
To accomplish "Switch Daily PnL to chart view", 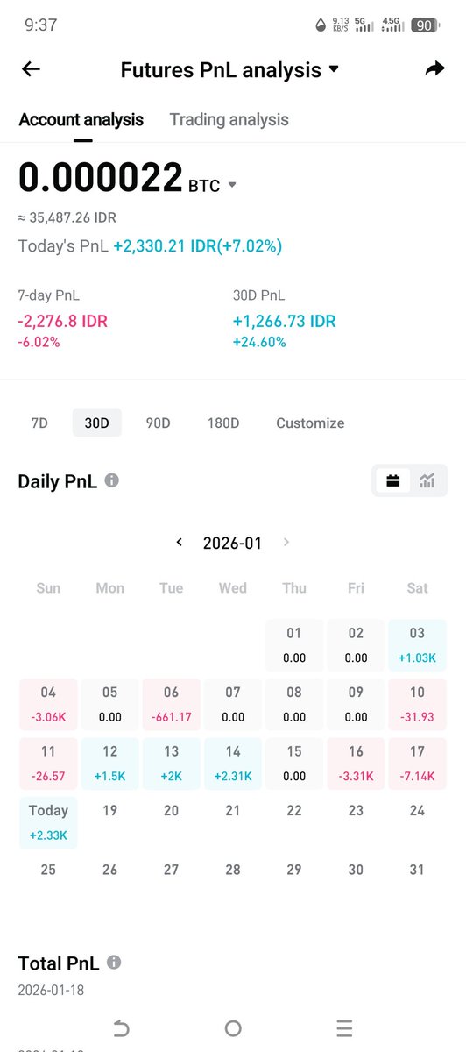I will [427, 480].
